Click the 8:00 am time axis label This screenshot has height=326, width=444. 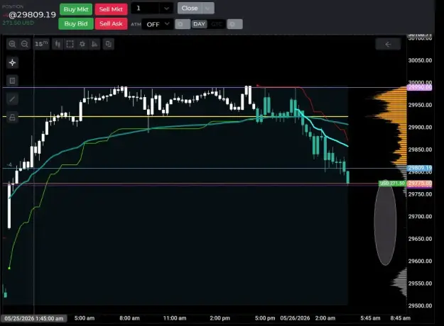pyautogui.click(x=129, y=318)
